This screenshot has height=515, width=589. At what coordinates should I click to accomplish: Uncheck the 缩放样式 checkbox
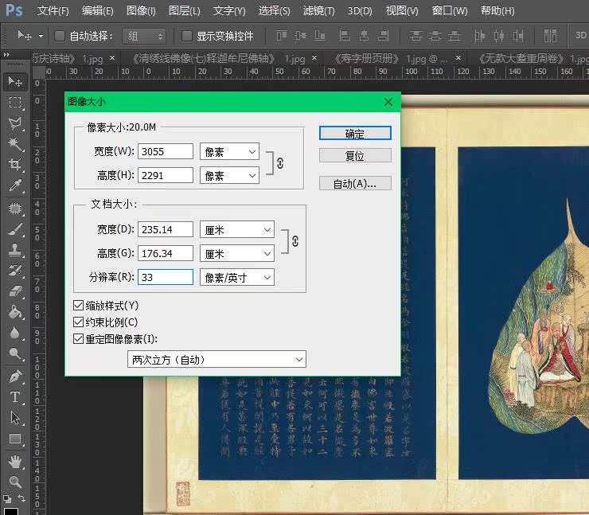(78, 306)
